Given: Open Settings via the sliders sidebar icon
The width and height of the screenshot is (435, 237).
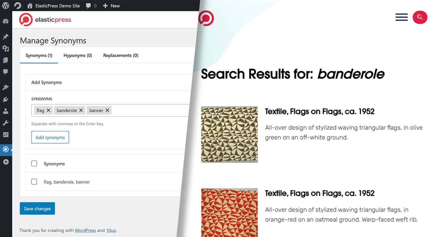Looking at the screenshot, I should point(6,135).
